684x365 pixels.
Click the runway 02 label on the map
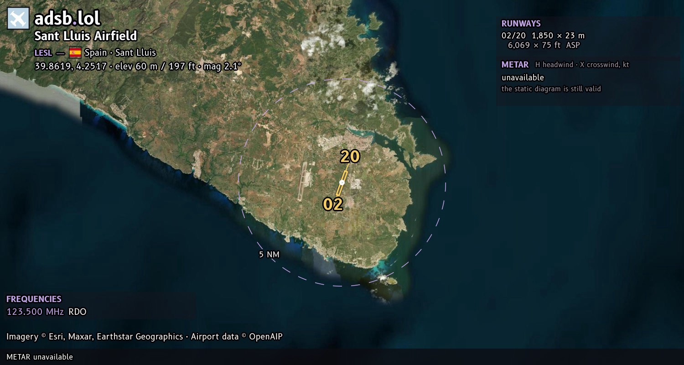point(333,204)
